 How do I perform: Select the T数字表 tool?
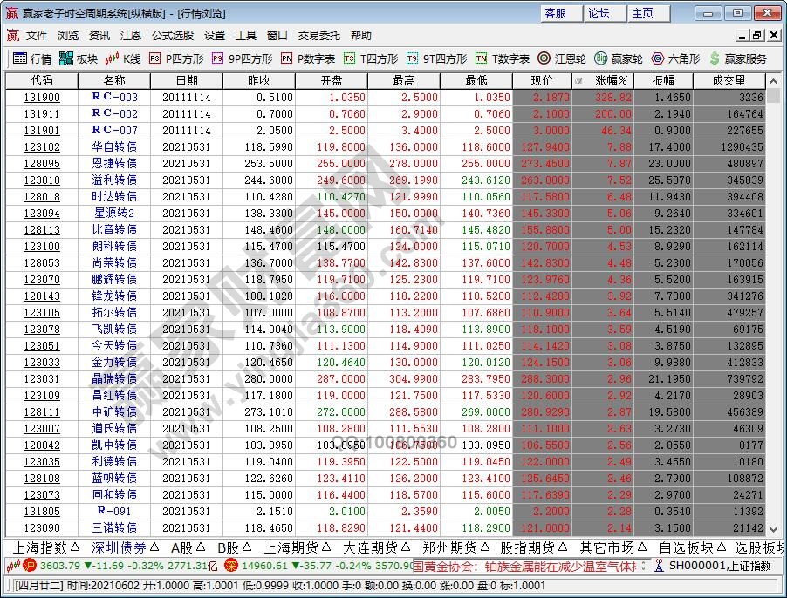click(x=503, y=58)
